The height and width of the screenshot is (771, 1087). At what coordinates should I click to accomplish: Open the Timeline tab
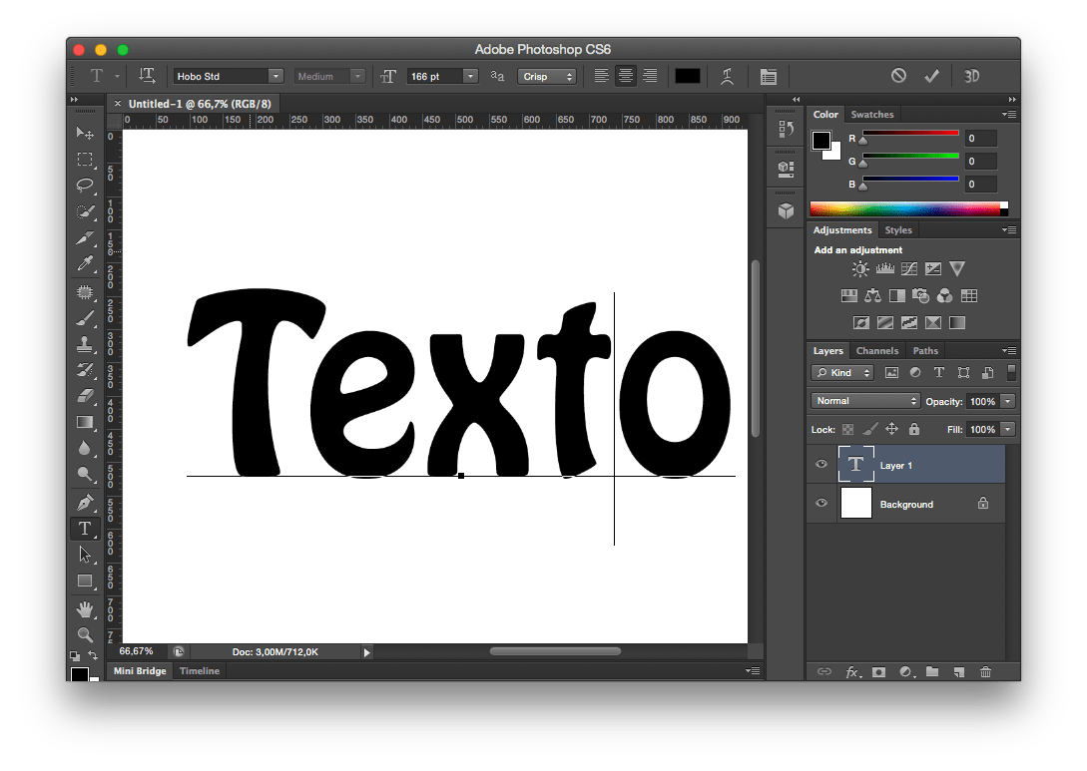click(200, 670)
